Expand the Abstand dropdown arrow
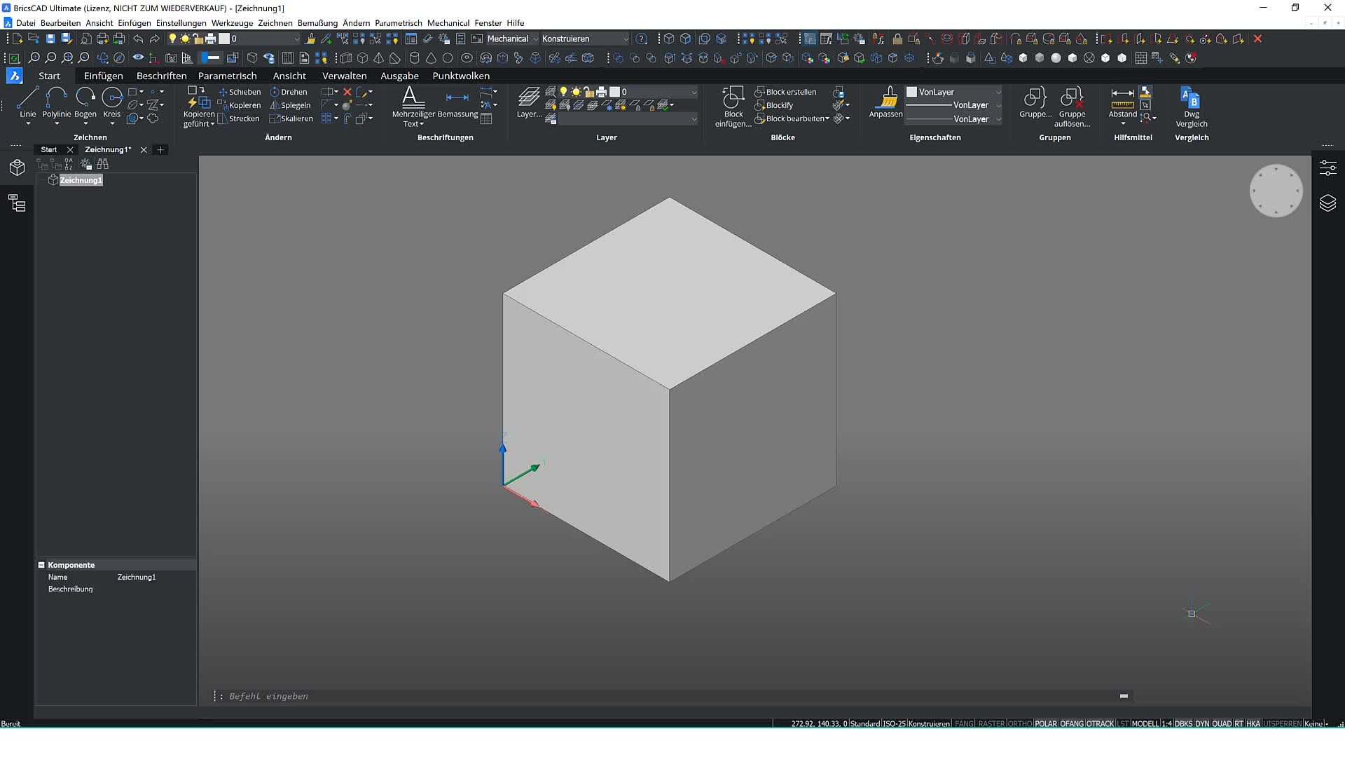The image size is (1345, 757). (1123, 124)
